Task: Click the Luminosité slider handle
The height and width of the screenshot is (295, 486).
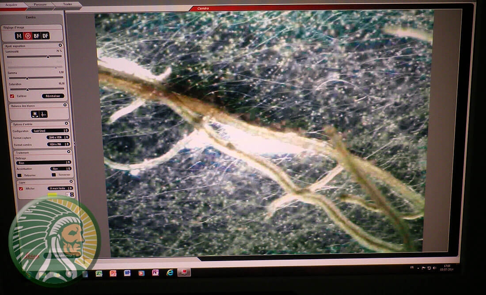Action: [x=48, y=57]
